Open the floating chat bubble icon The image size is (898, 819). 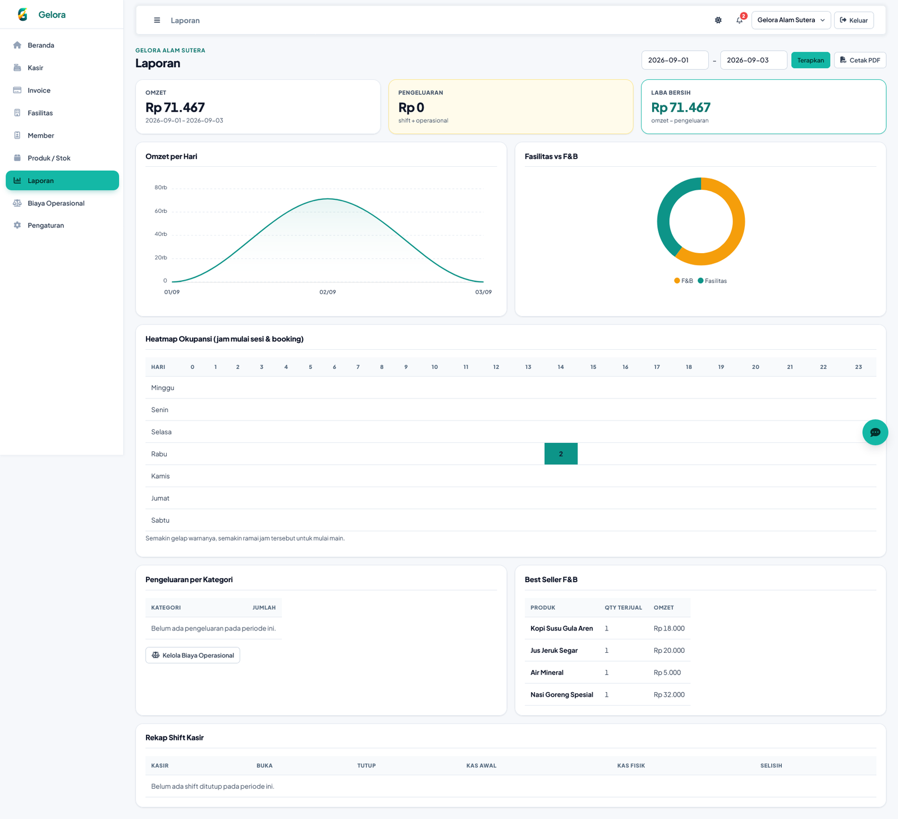tap(875, 432)
